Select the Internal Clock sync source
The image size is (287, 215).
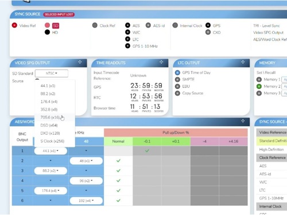click(175, 25)
